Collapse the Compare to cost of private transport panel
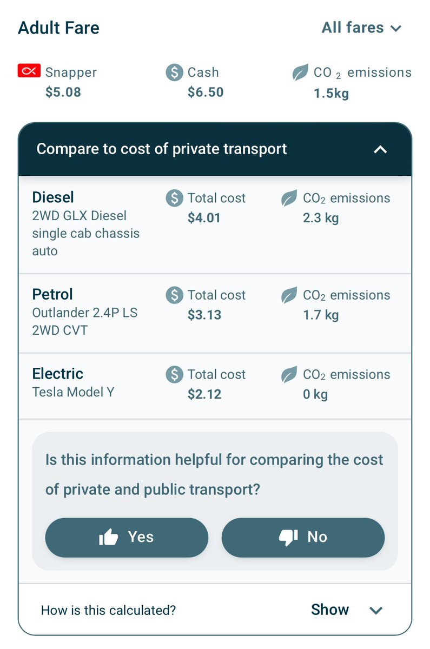The image size is (430, 649). tap(381, 149)
